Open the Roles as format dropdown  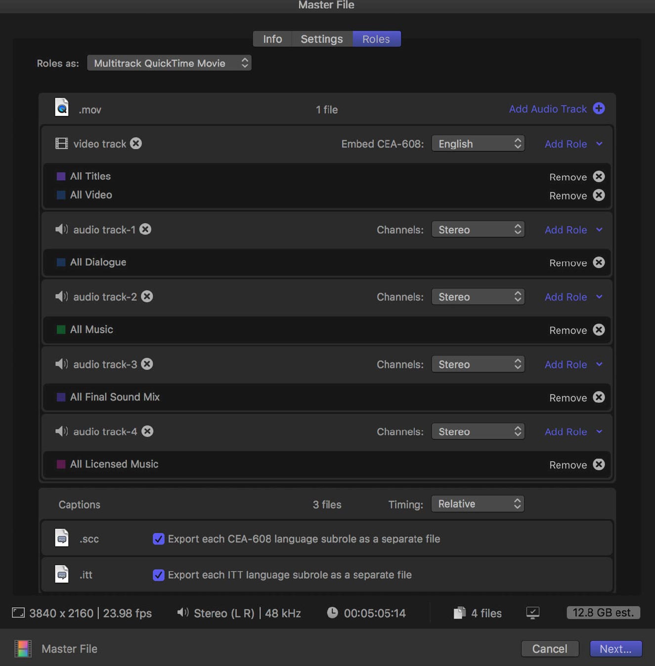pos(169,63)
